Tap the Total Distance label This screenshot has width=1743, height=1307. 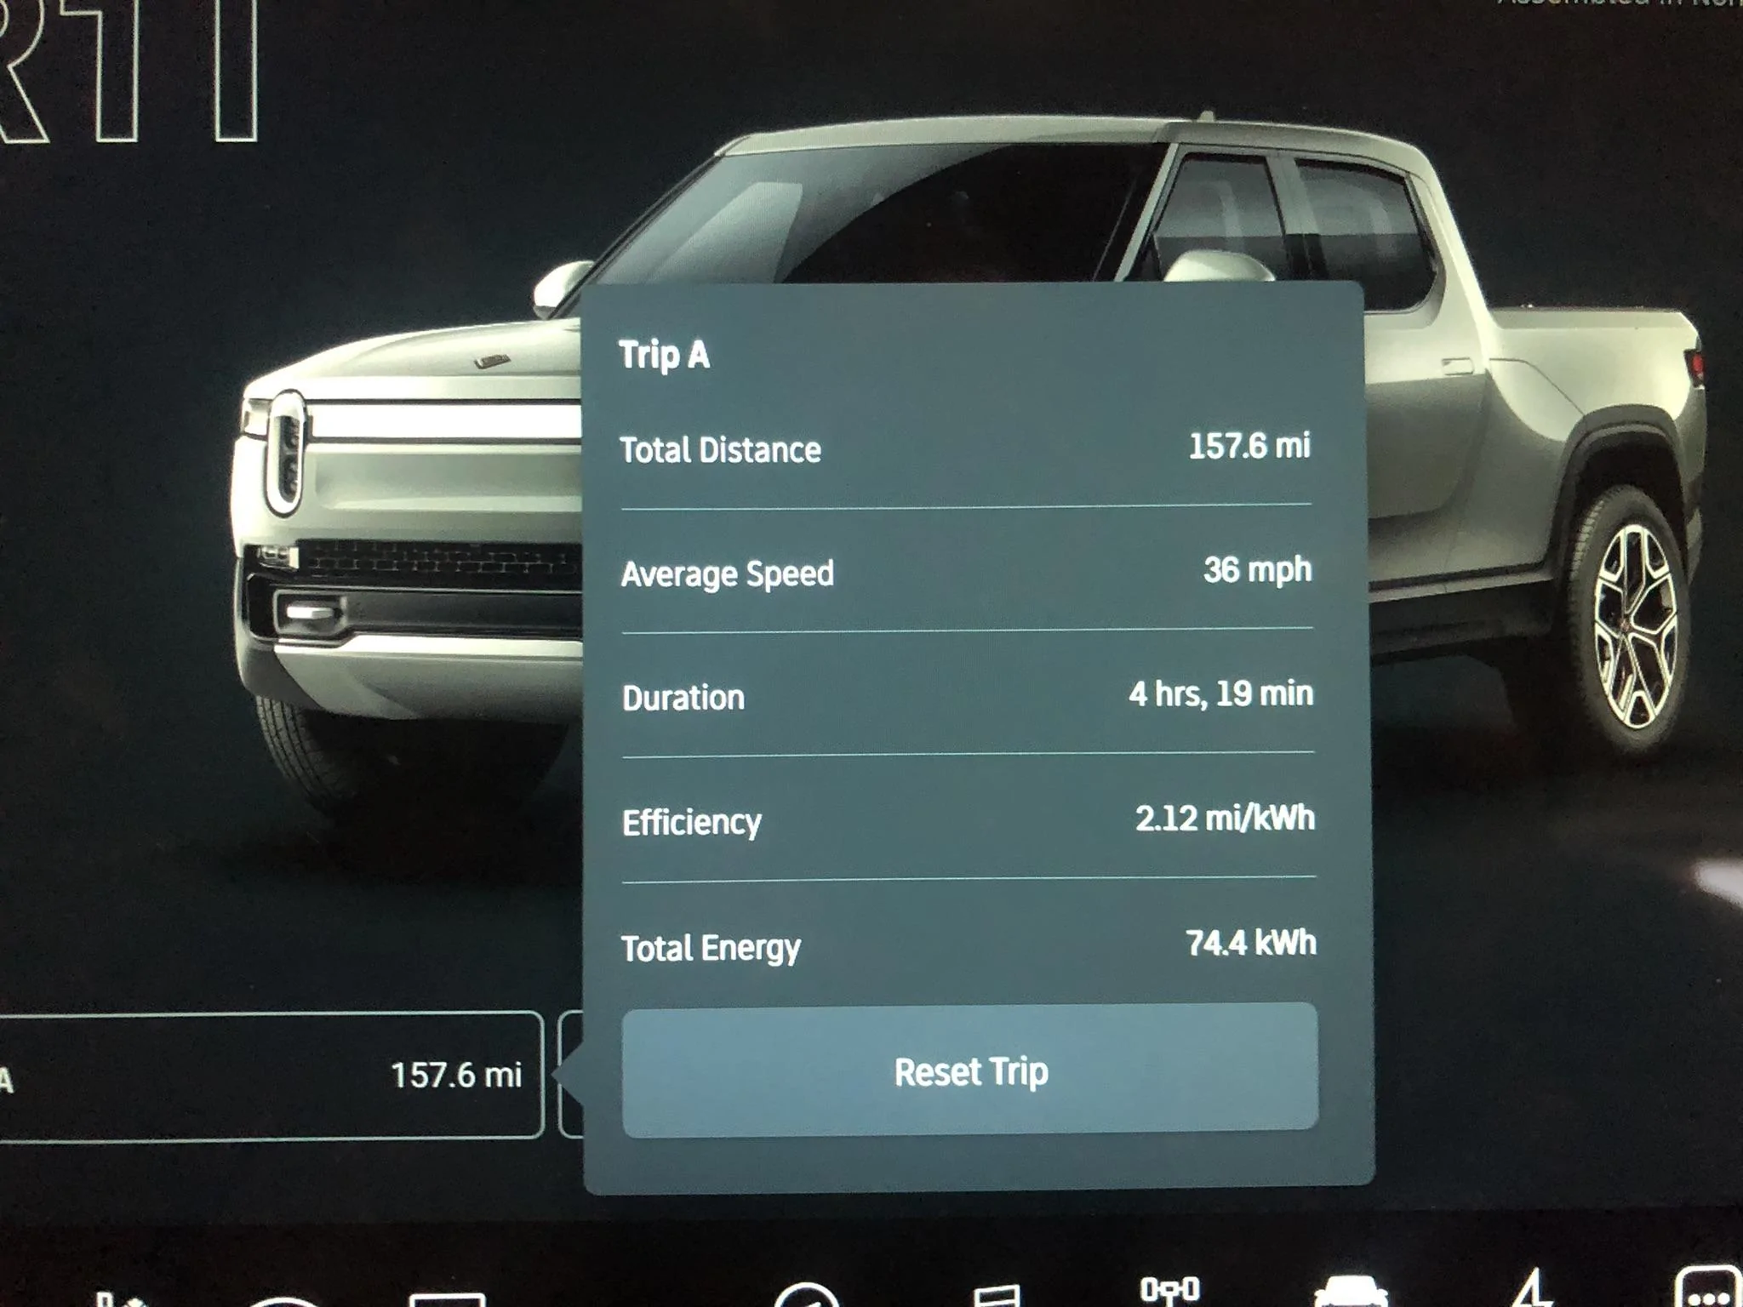click(720, 450)
